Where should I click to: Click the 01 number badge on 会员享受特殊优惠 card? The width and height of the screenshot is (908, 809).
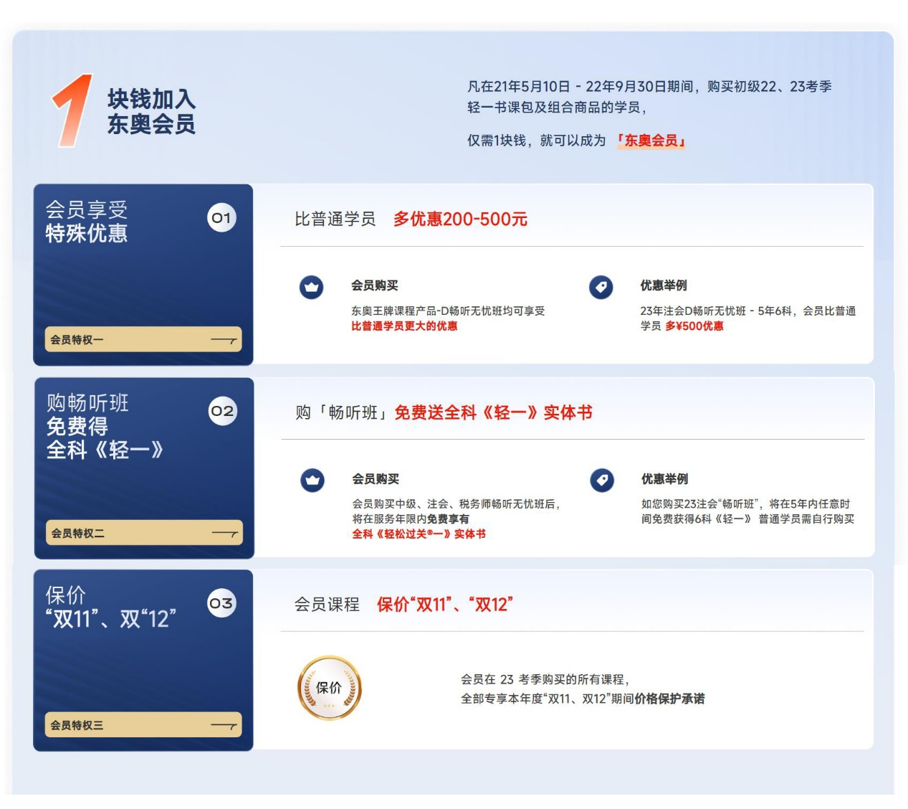tap(223, 218)
